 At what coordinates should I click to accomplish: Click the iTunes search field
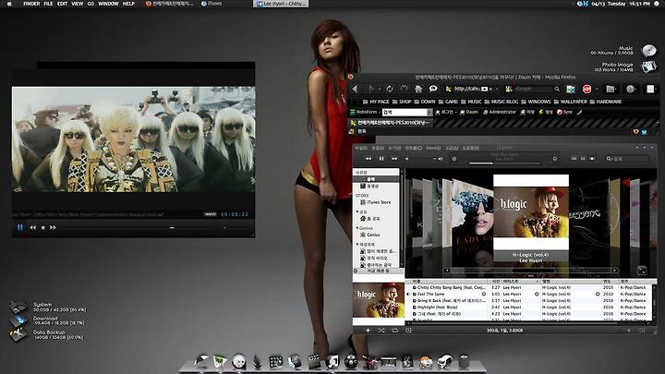point(627,159)
